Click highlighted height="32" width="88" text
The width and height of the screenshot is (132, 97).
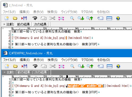pyautogui.click(x=85, y=86)
